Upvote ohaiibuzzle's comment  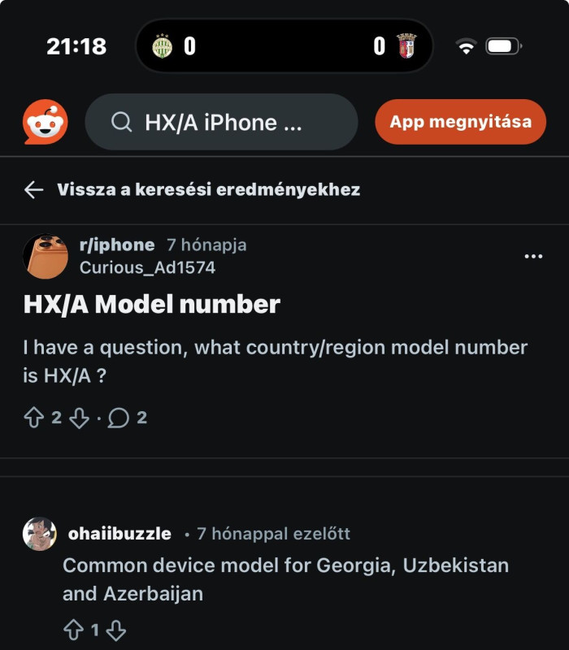coord(73,630)
